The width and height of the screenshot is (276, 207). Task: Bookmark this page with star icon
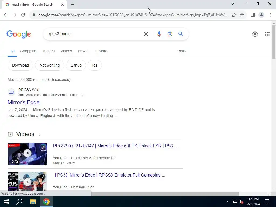(242, 15)
